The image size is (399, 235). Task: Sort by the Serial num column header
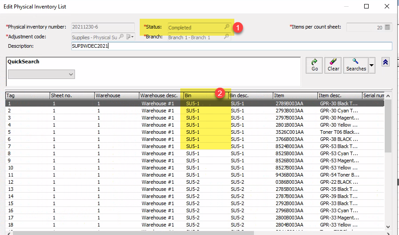[x=373, y=95]
